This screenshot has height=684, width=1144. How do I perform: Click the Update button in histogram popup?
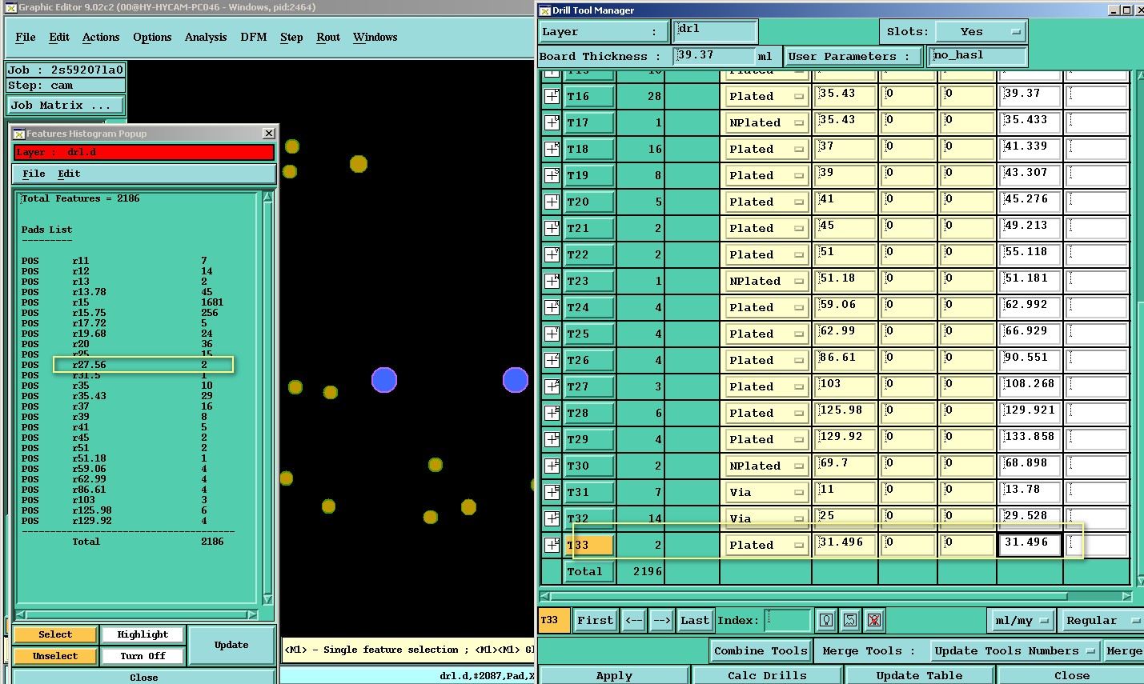[x=231, y=645]
